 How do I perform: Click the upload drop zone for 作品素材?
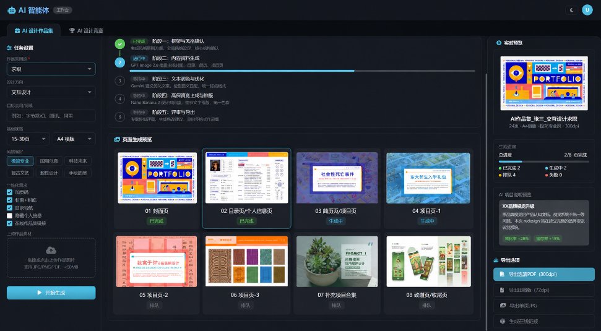[x=51, y=258]
